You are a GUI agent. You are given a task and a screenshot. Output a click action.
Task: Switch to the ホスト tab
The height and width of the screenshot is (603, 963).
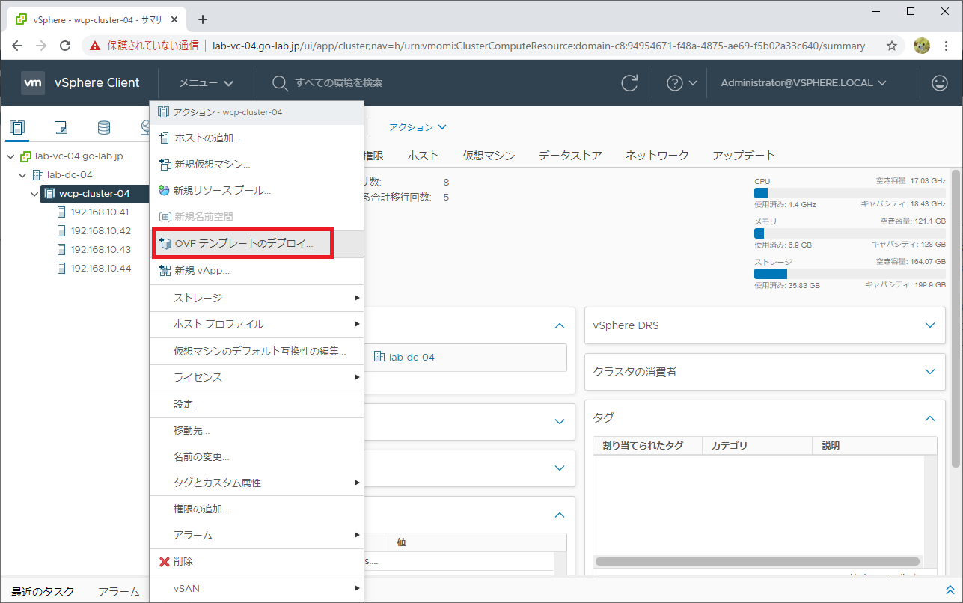[423, 156]
